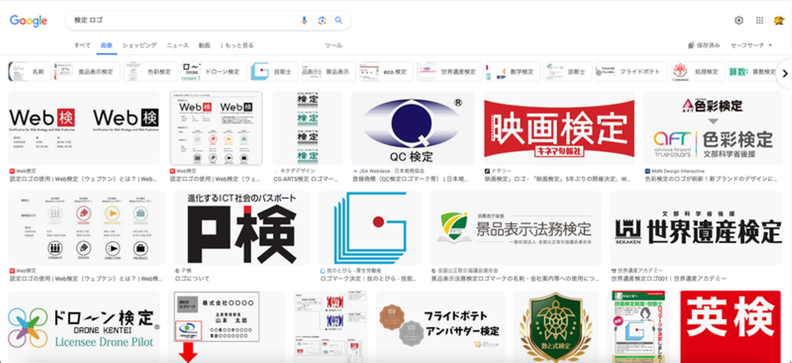Open the 技能検定制度 poster image
Viewport: 792px width, 363px height.
(x=639, y=326)
